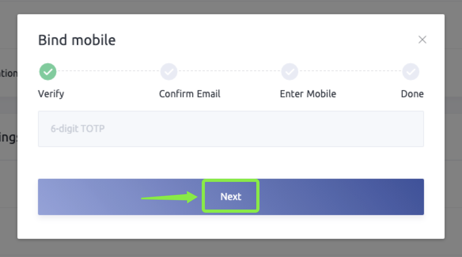Image resolution: width=462 pixels, height=257 pixels.
Task: Close the Bind mobile dialog
Action: pos(422,40)
